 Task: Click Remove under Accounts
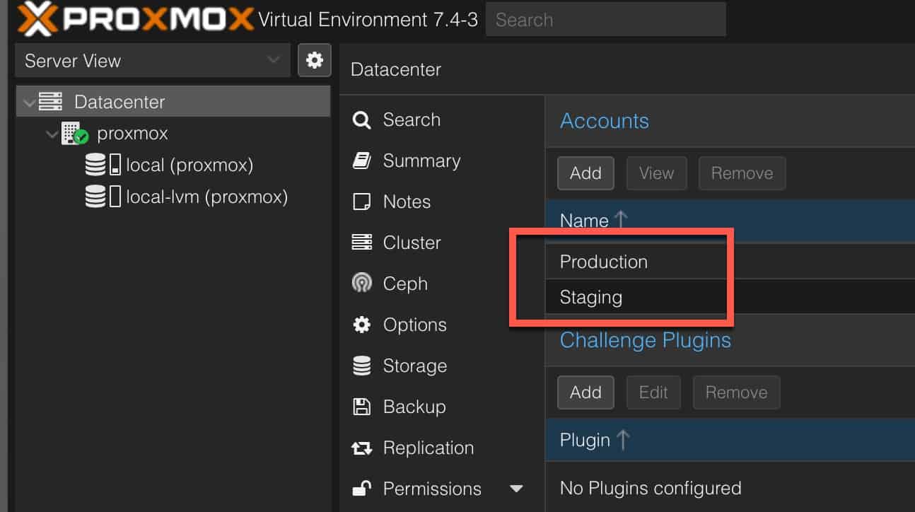(x=742, y=173)
